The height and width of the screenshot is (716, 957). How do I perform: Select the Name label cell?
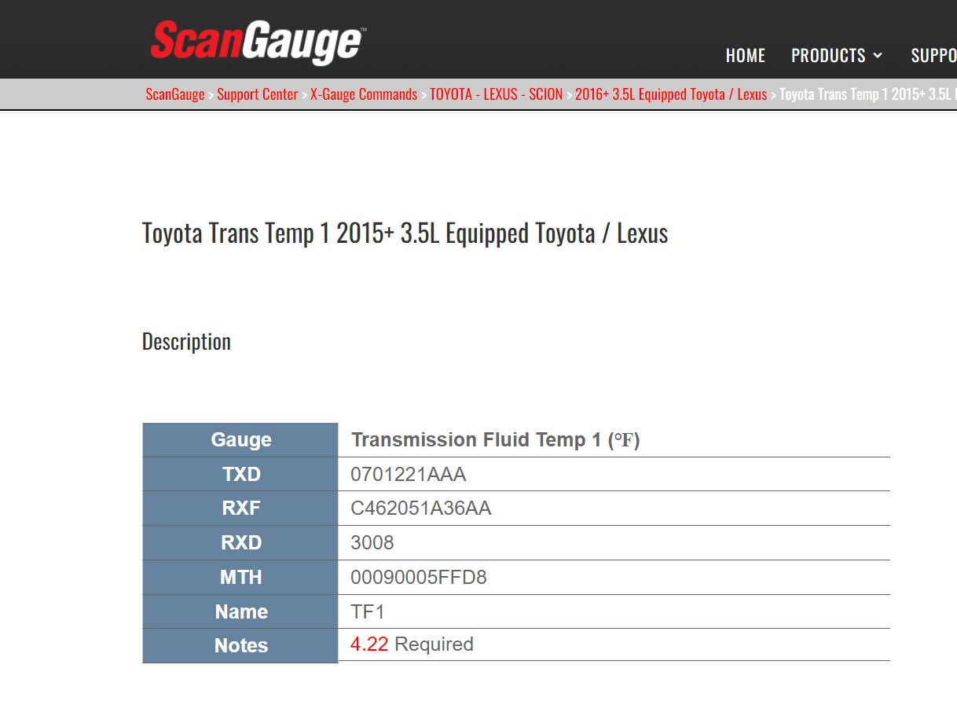tap(240, 611)
